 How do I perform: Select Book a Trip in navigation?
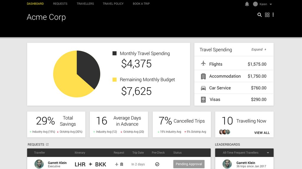point(141,4)
